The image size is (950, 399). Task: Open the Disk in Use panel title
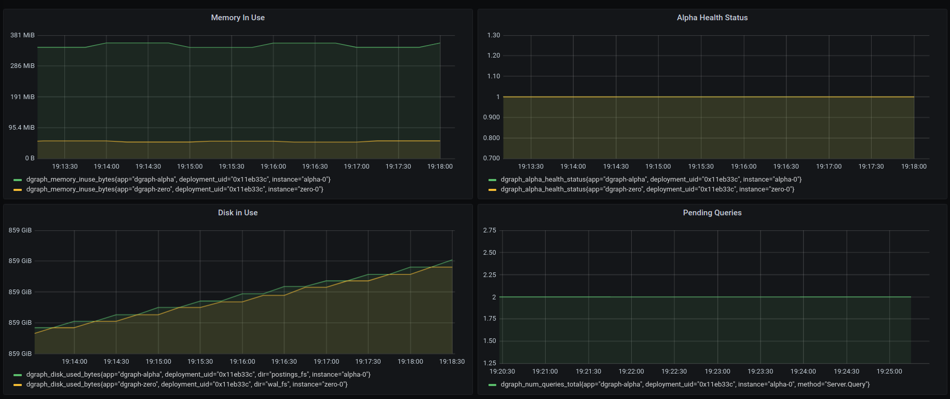238,213
